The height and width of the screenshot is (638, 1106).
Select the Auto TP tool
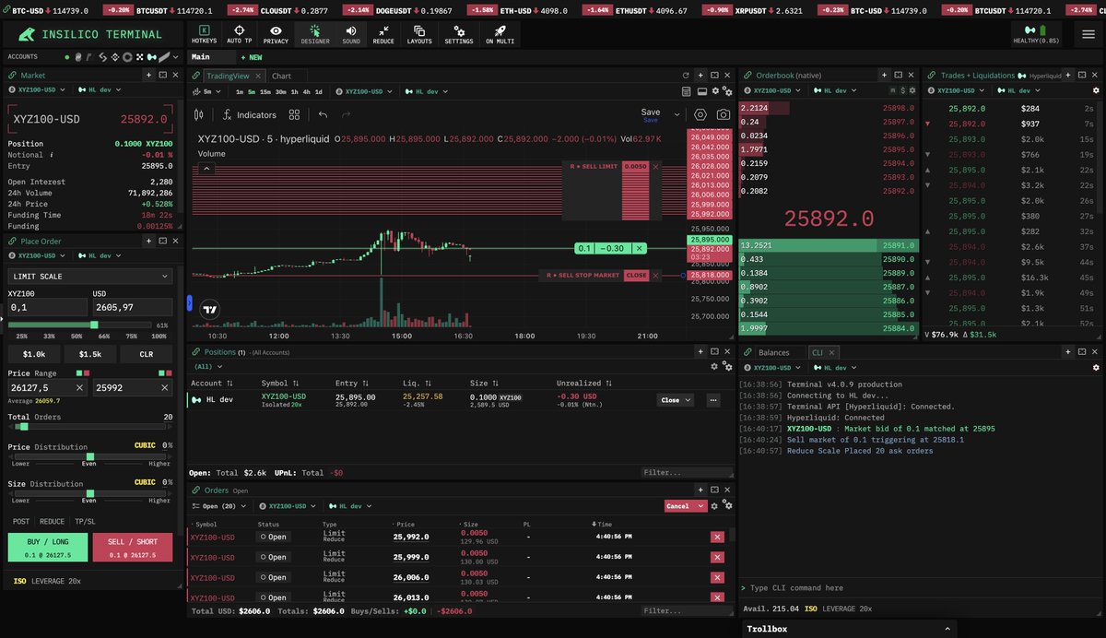[x=238, y=34]
